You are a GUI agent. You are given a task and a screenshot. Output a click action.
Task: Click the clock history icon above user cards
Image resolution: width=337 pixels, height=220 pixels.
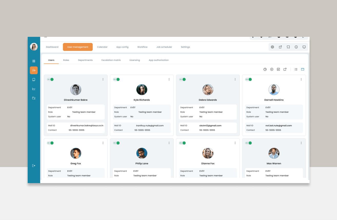tap(265, 69)
